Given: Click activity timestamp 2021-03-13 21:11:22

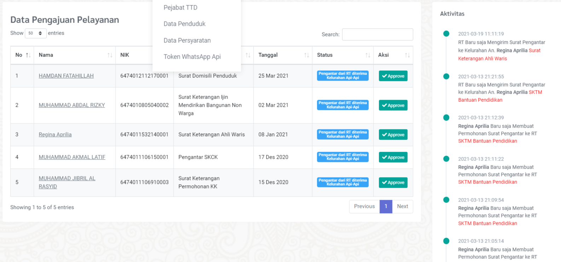Looking at the screenshot, I should tap(481, 159).
